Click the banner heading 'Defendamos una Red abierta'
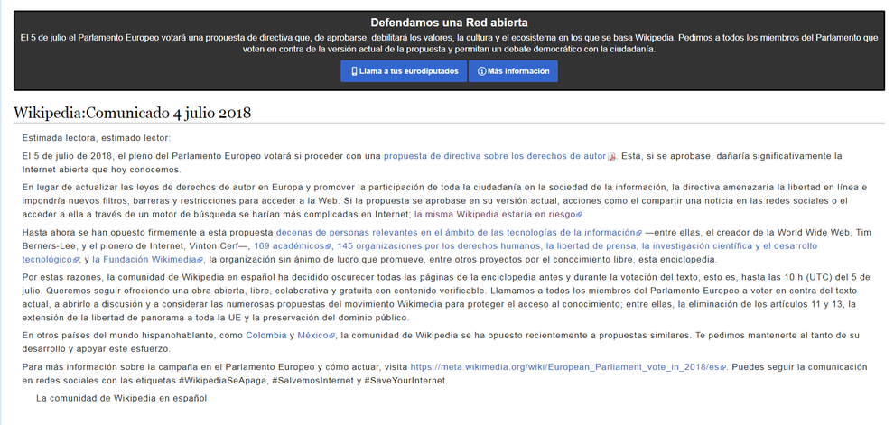Screen dimensions: 894x425 click(x=450, y=23)
